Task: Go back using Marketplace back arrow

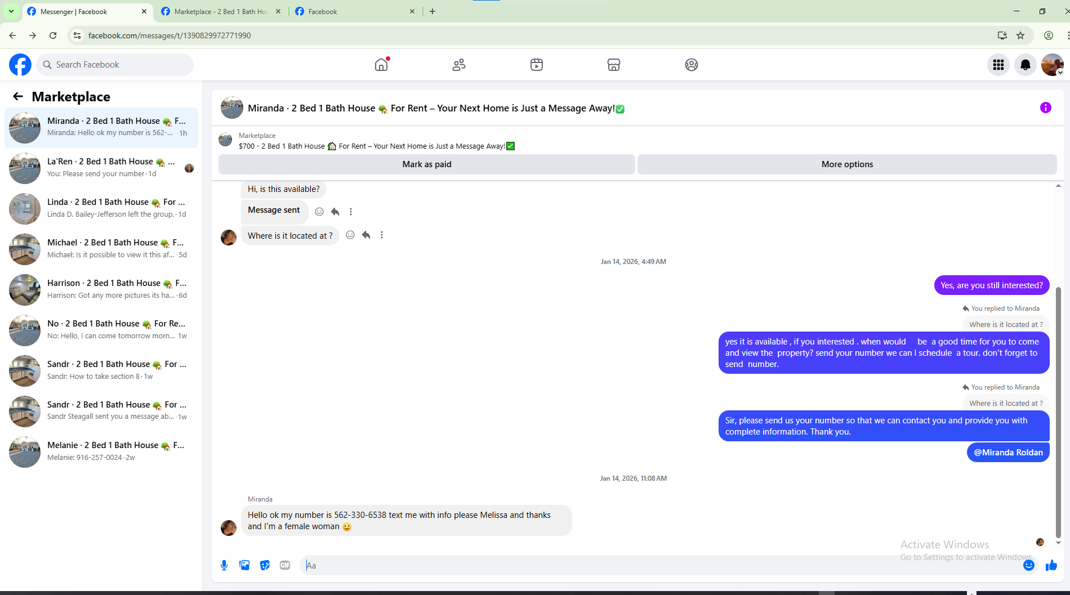Action: tap(18, 96)
